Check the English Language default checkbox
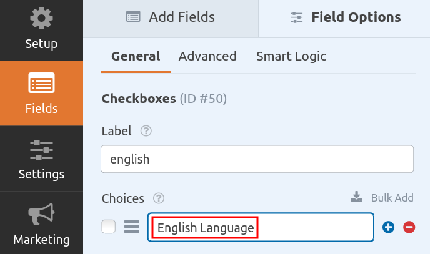Screen dimensions: 430x254 coord(109,227)
